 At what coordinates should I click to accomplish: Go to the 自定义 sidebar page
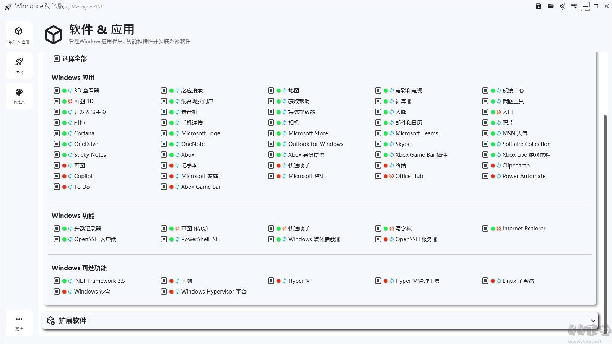click(19, 96)
